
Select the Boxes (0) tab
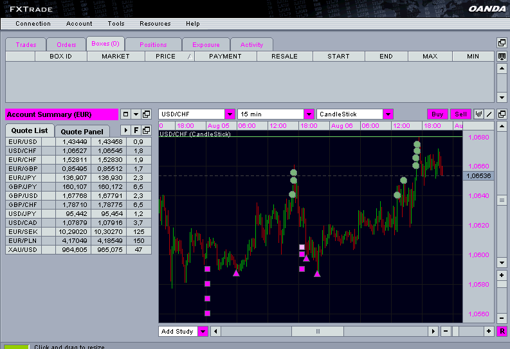[x=105, y=44]
